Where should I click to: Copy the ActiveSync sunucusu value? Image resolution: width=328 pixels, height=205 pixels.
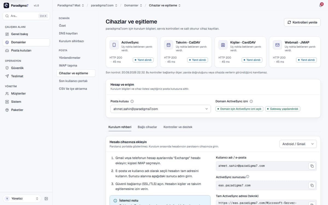[x=312, y=186]
